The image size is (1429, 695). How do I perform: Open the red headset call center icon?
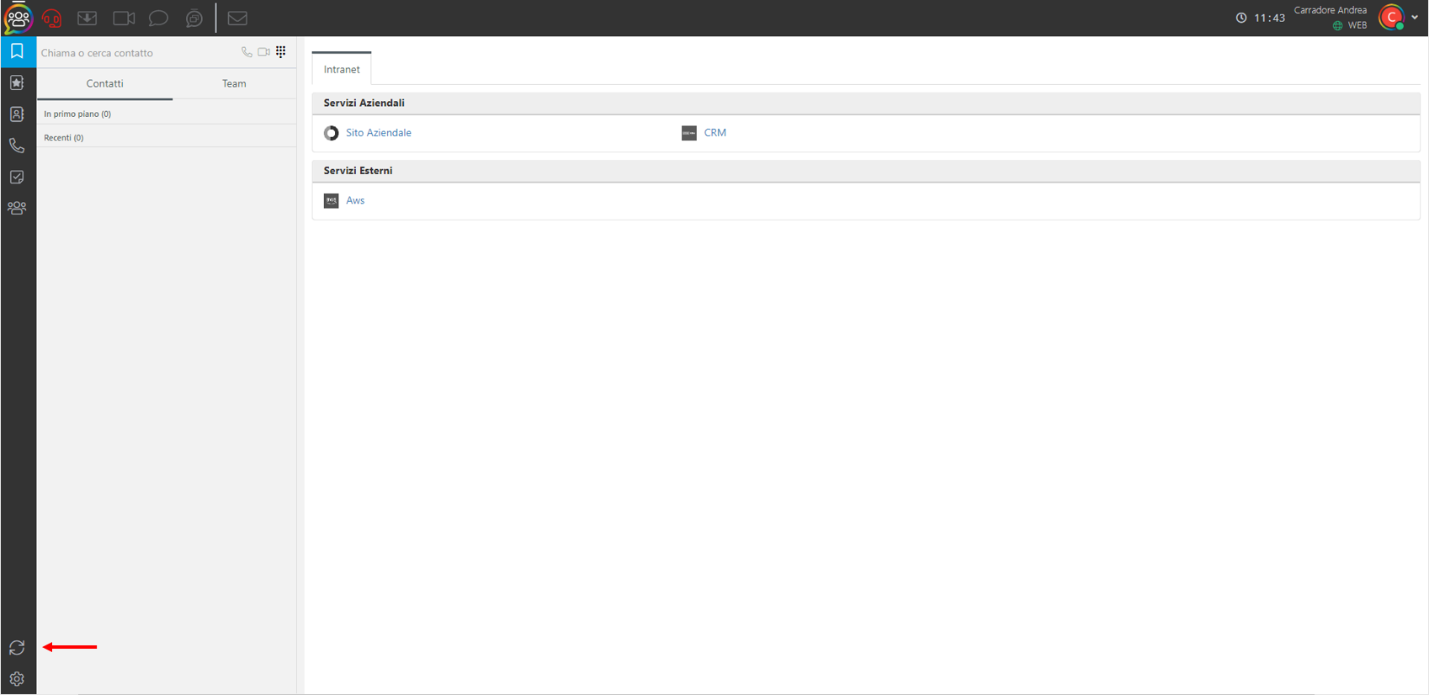click(52, 18)
